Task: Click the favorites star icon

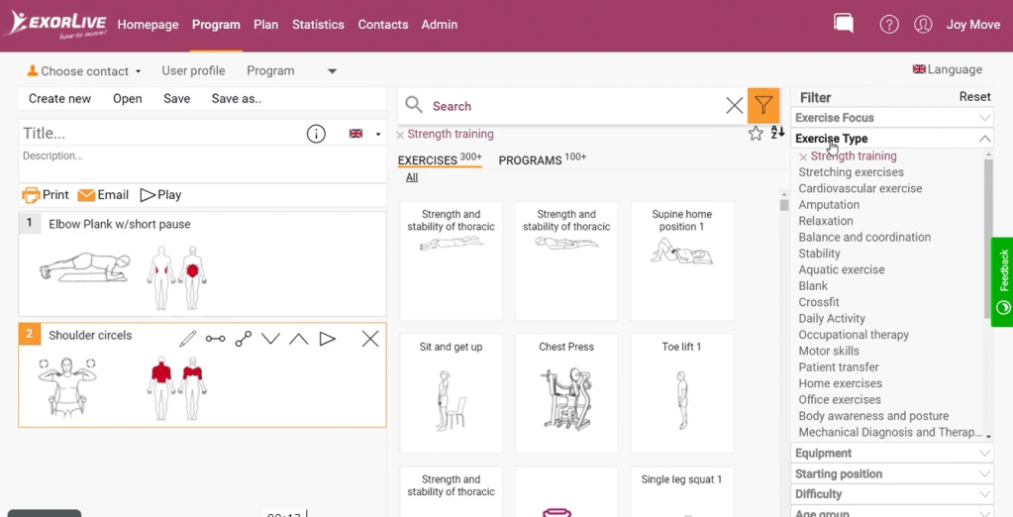Action: 756,134
